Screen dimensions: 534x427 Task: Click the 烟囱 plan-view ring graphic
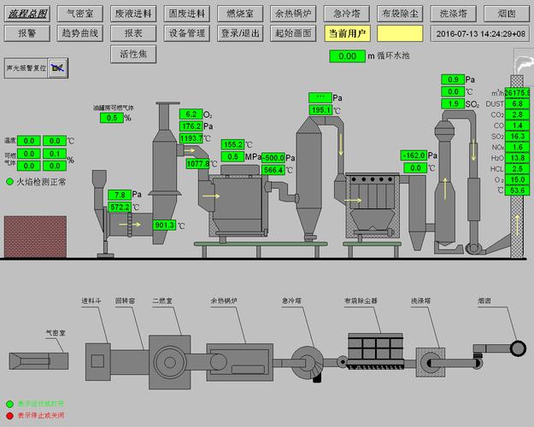(x=518, y=348)
